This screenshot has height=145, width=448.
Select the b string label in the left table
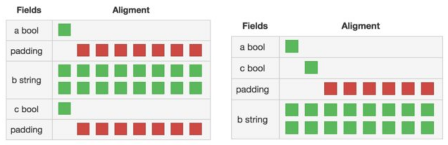pos(26,80)
